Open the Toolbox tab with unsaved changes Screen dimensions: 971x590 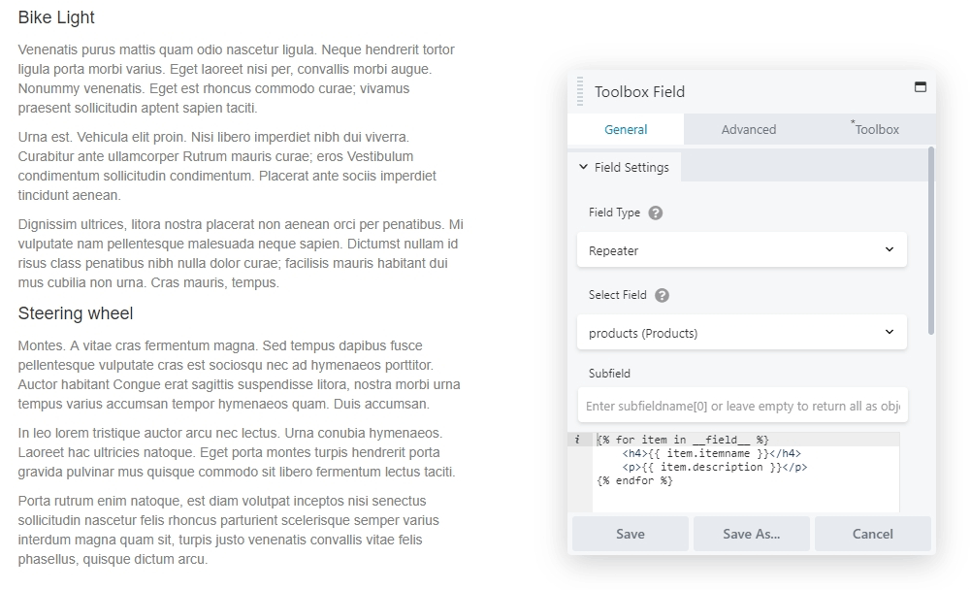[x=875, y=129]
